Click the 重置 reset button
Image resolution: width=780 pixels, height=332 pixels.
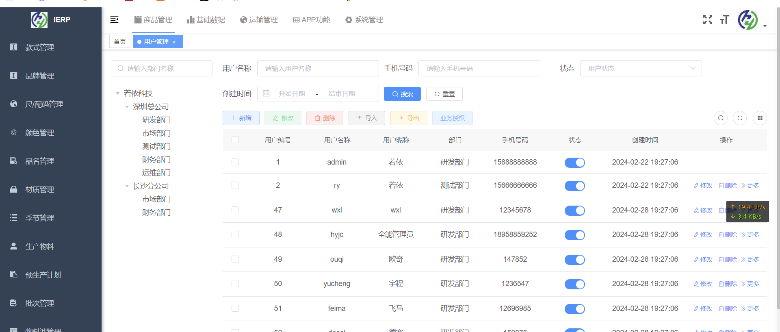pos(444,94)
